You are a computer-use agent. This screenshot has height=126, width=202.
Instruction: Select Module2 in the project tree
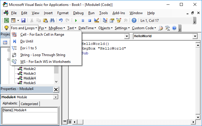tap(30, 69)
